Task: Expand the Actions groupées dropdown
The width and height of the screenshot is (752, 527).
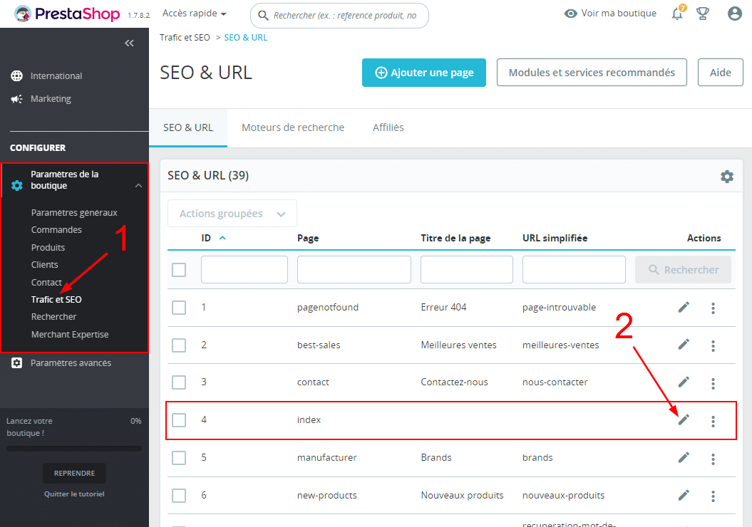Action: coord(232,214)
